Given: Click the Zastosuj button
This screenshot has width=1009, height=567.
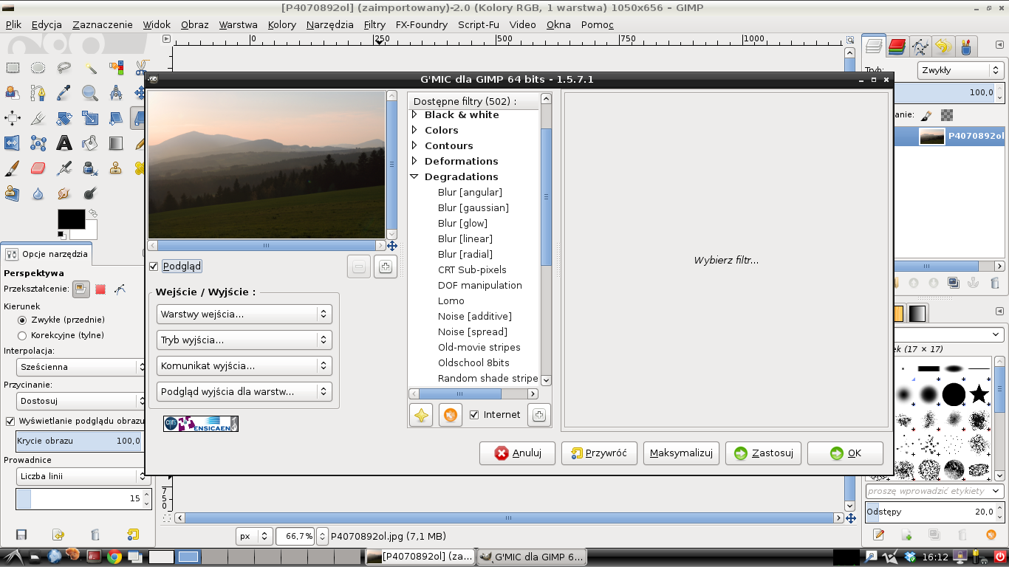Looking at the screenshot, I should click(764, 453).
